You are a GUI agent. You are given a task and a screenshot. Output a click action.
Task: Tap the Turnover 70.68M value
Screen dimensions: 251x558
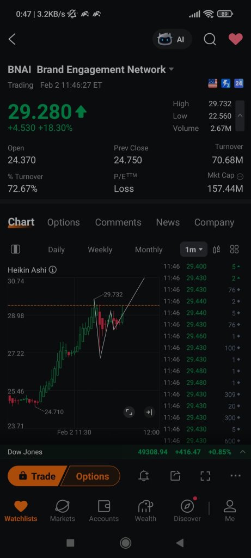pyautogui.click(x=228, y=160)
